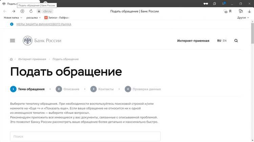The image size is (254, 142).
Task: Expand the Новая папка bookmarks folder
Action: click(x=13, y=18)
